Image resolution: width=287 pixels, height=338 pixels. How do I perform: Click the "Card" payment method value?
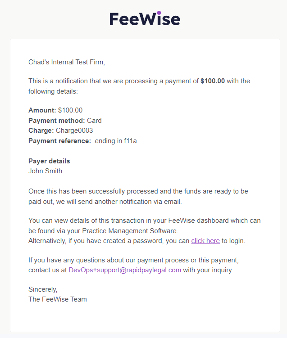[94, 121]
